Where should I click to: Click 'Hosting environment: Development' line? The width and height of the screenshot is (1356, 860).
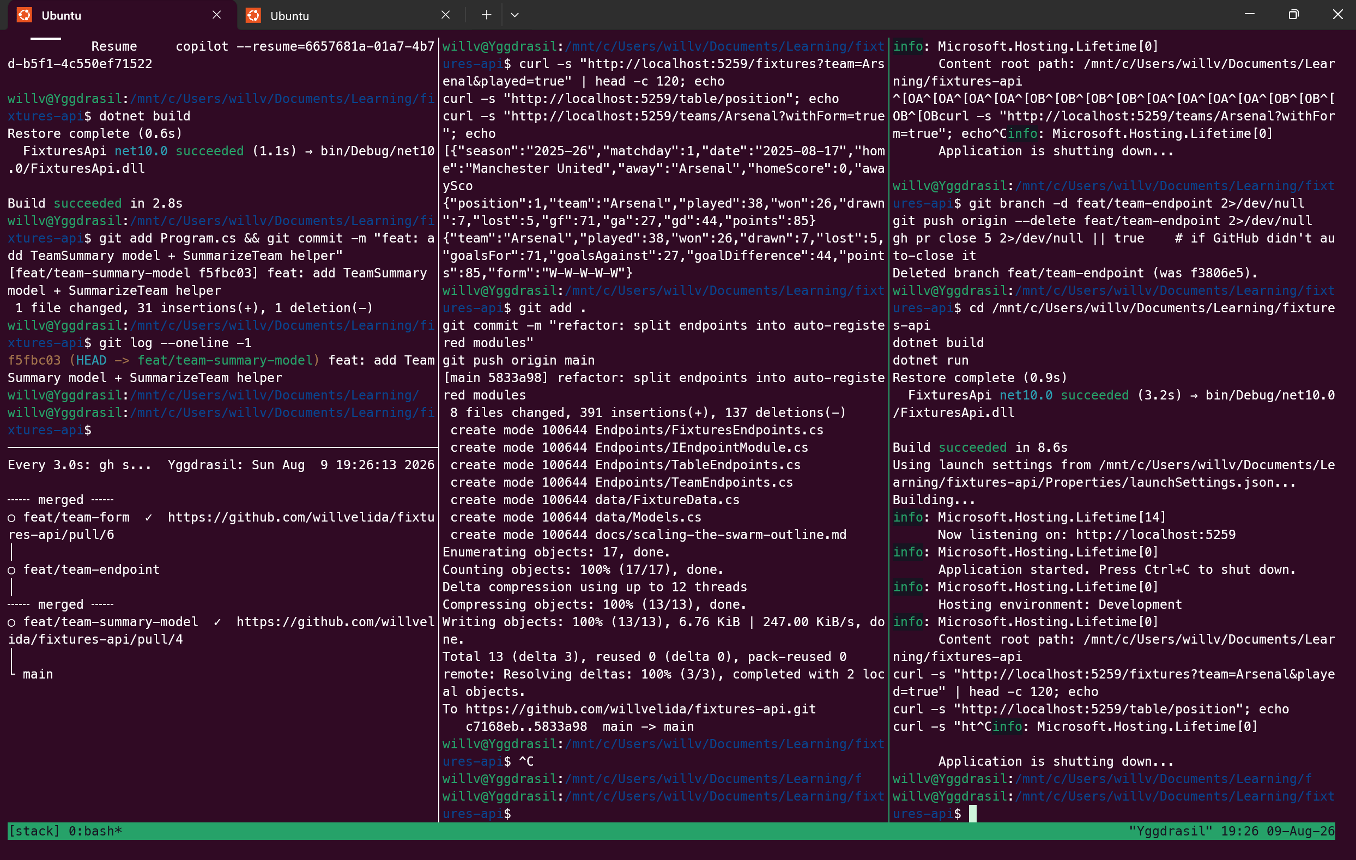[1060, 604]
